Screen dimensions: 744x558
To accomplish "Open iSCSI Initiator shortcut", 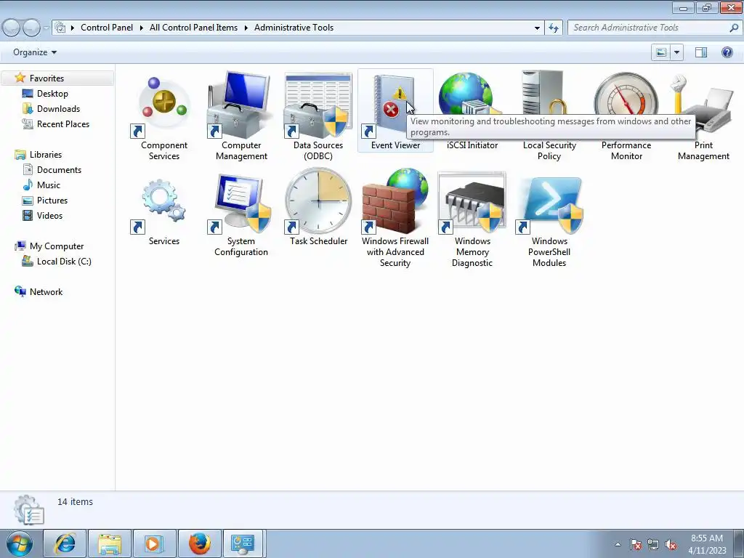I will click(472, 112).
